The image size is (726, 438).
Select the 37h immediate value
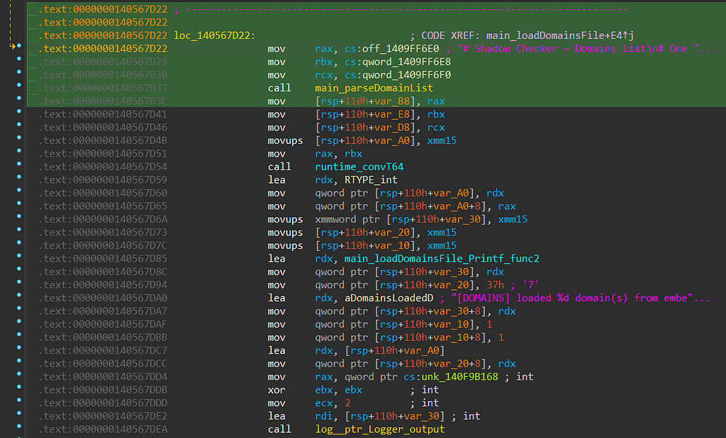pos(495,285)
